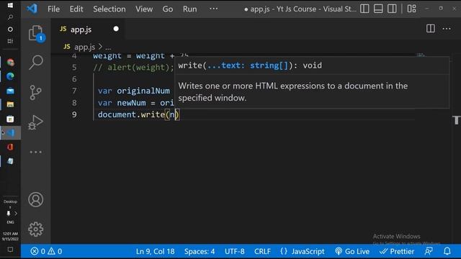Open Microsoft Edge from the taskbar
This screenshot has width=461, height=259.
coord(10,76)
